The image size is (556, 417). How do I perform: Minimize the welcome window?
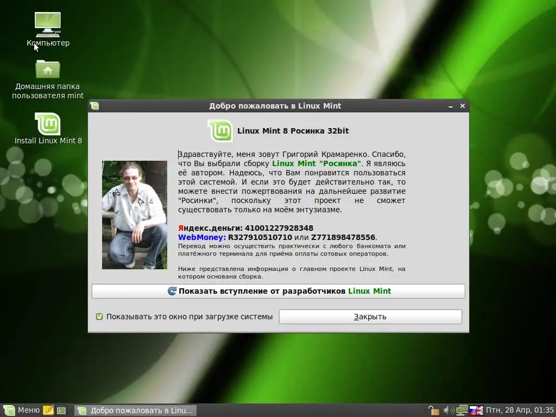tap(450, 106)
